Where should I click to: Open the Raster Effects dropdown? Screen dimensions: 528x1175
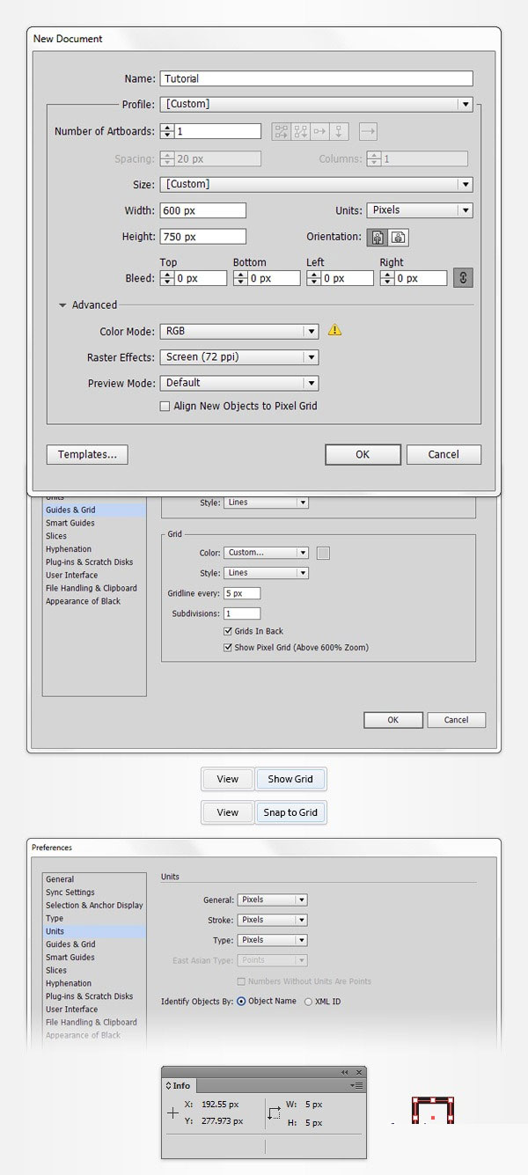click(238, 357)
